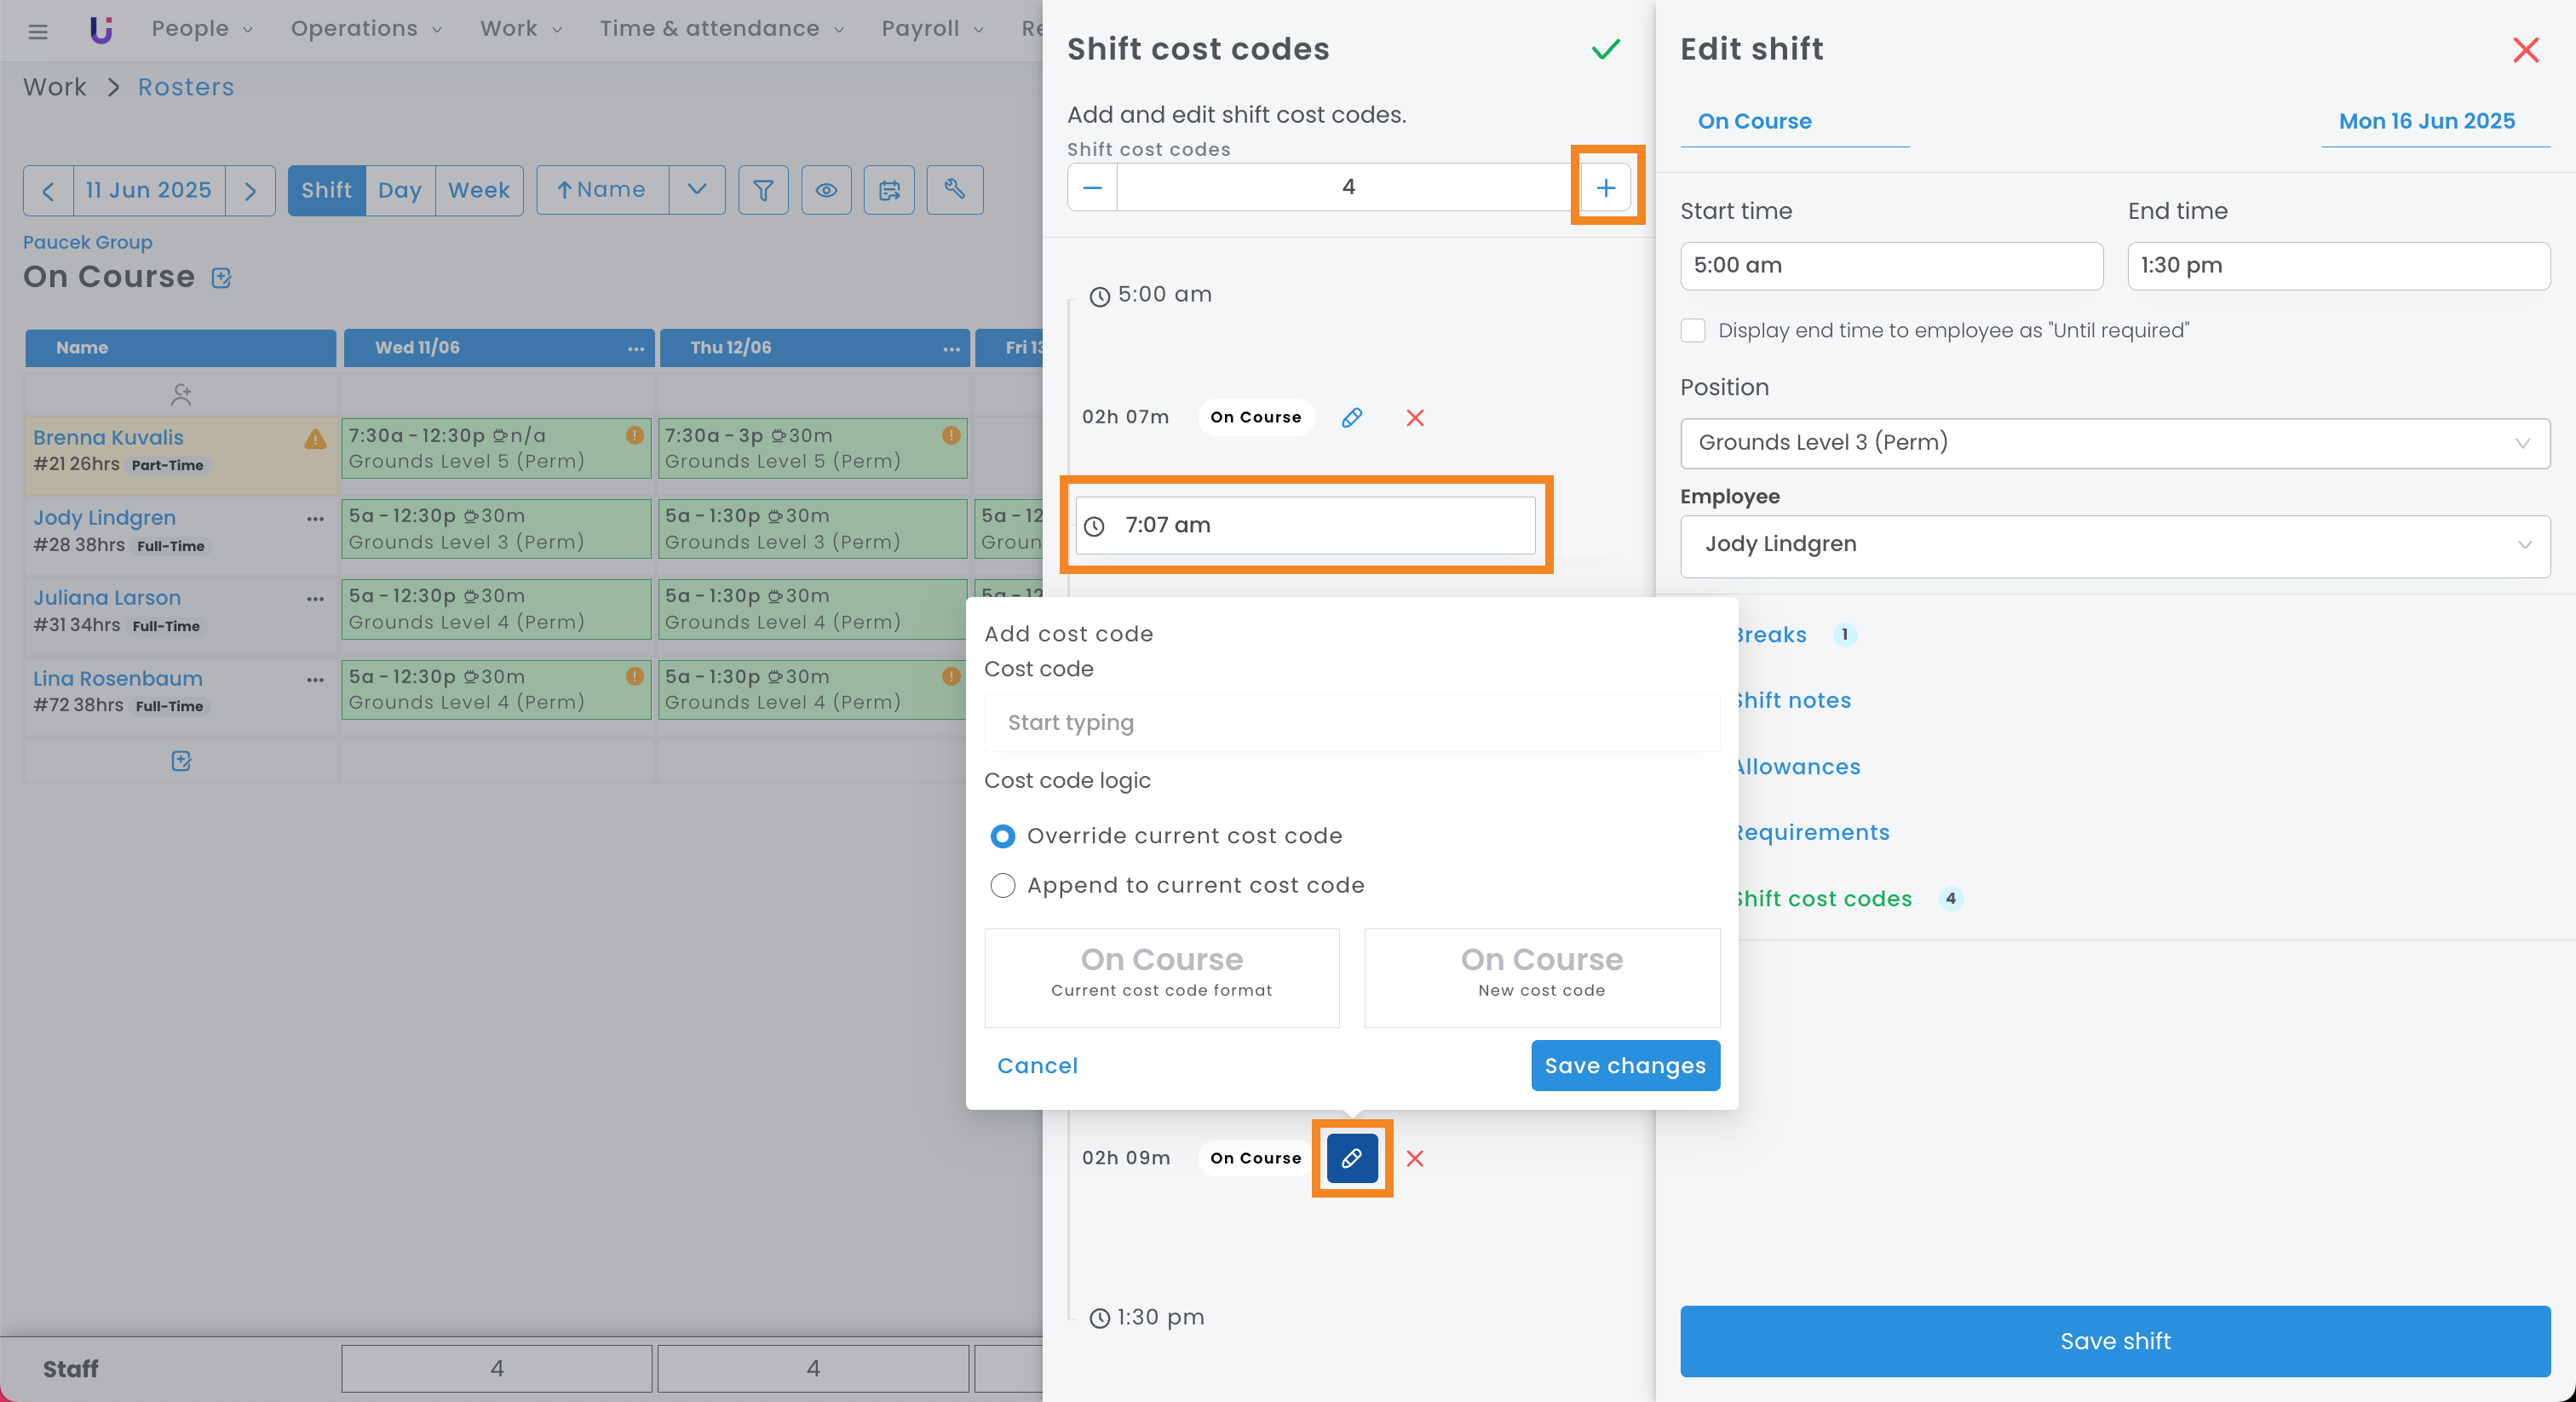This screenshot has width=2576, height=1402.
Task: Select Append to current cost code option
Action: (1002, 886)
